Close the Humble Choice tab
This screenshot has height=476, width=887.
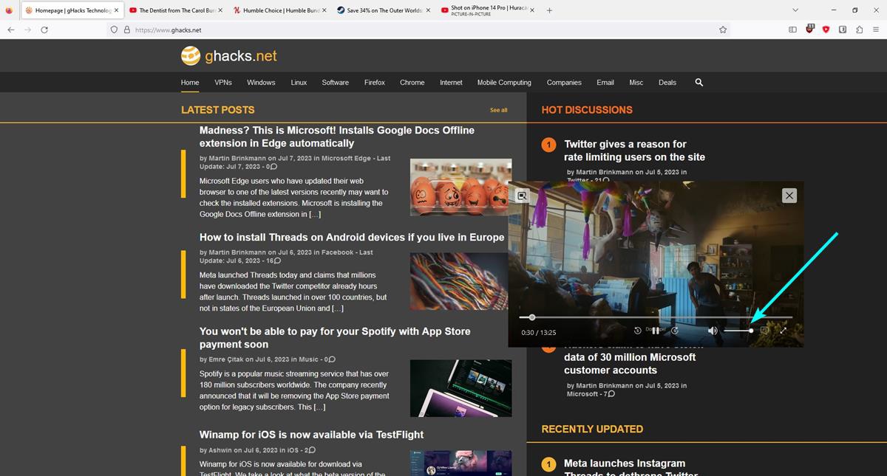pyautogui.click(x=324, y=10)
